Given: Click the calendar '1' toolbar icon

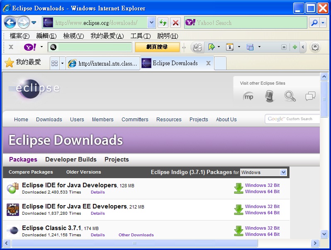Looking at the screenshot, I should [230, 47].
